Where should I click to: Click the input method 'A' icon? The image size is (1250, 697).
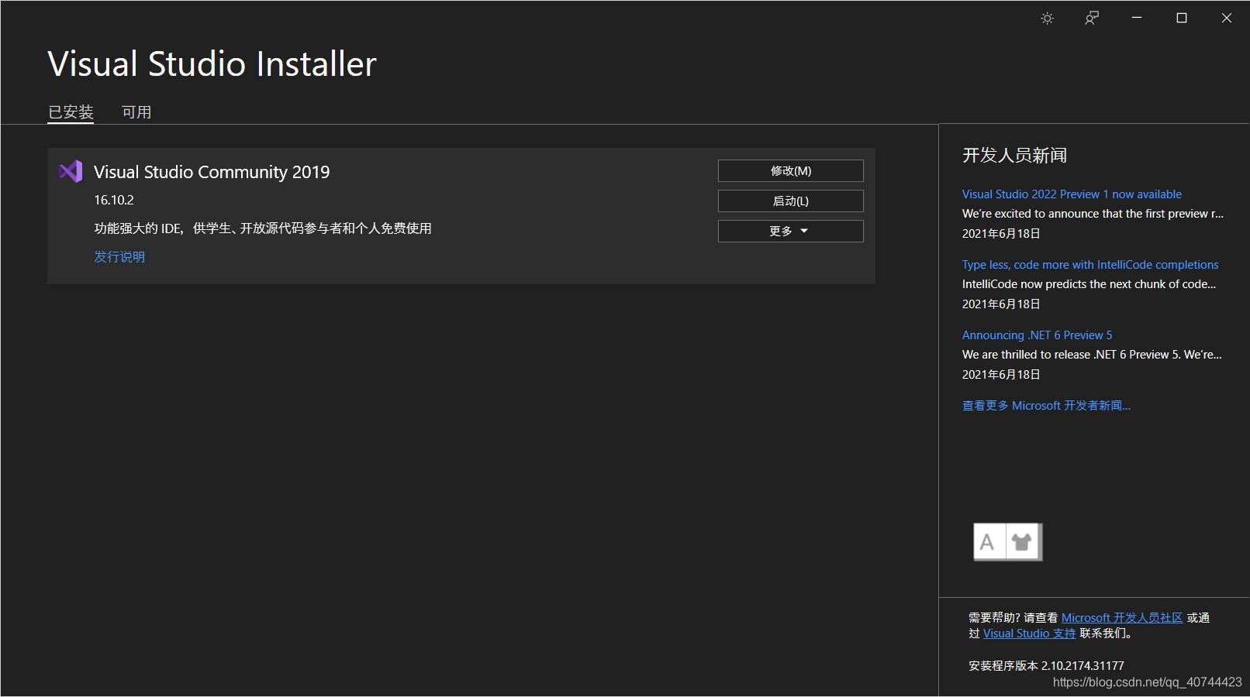point(987,542)
